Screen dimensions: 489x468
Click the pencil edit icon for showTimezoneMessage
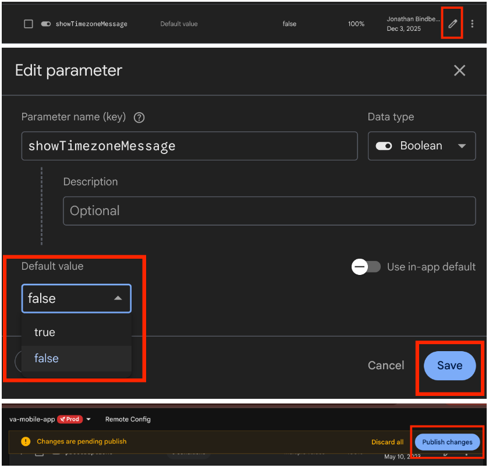(x=452, y=24)
